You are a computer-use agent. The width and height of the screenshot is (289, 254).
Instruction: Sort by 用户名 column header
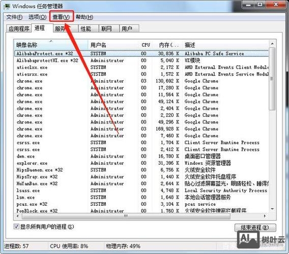point(113,45)
